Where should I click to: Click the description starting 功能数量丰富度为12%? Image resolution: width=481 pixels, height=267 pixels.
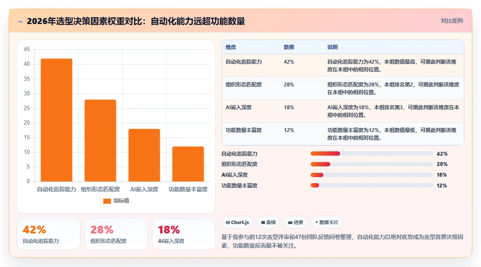(x=392, y=134)
